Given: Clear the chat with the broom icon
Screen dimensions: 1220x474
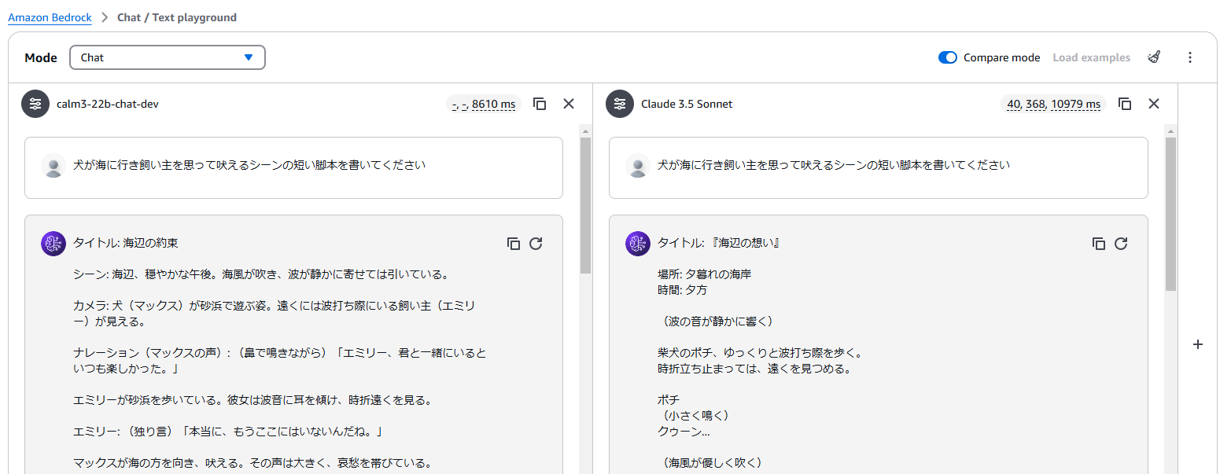Looking at the screenshot, I should coord(1154,57).
